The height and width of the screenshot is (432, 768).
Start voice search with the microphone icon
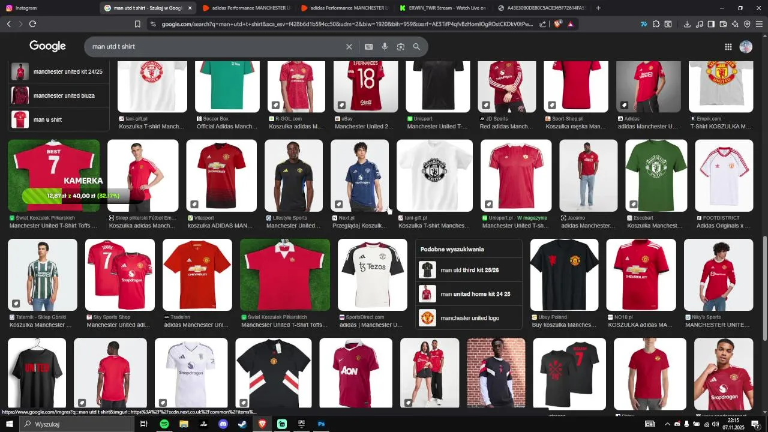(385, 47)
